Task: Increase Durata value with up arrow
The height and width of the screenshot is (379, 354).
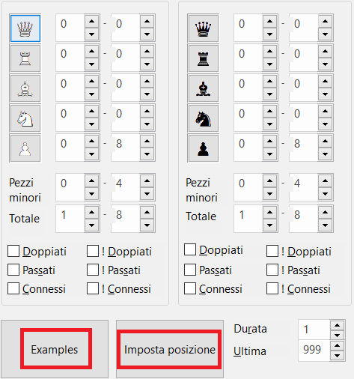Action: click(337, 325)
